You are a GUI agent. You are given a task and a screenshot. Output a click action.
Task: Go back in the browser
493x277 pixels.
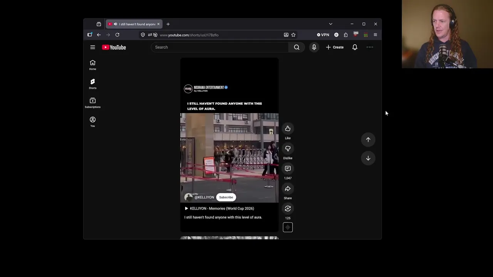coord(99,35)
